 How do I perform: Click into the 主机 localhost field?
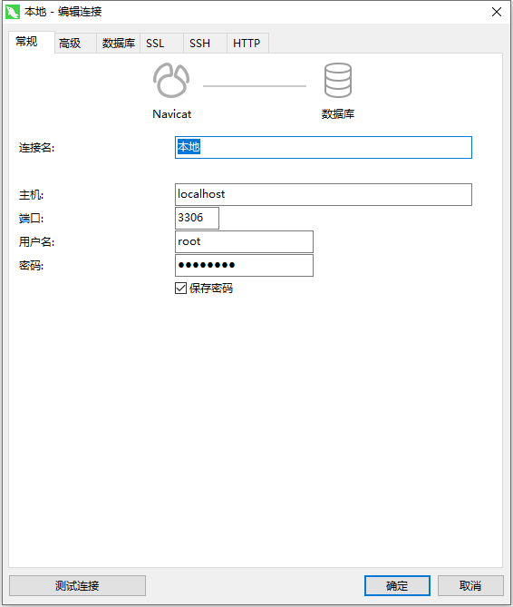[324, 194]
